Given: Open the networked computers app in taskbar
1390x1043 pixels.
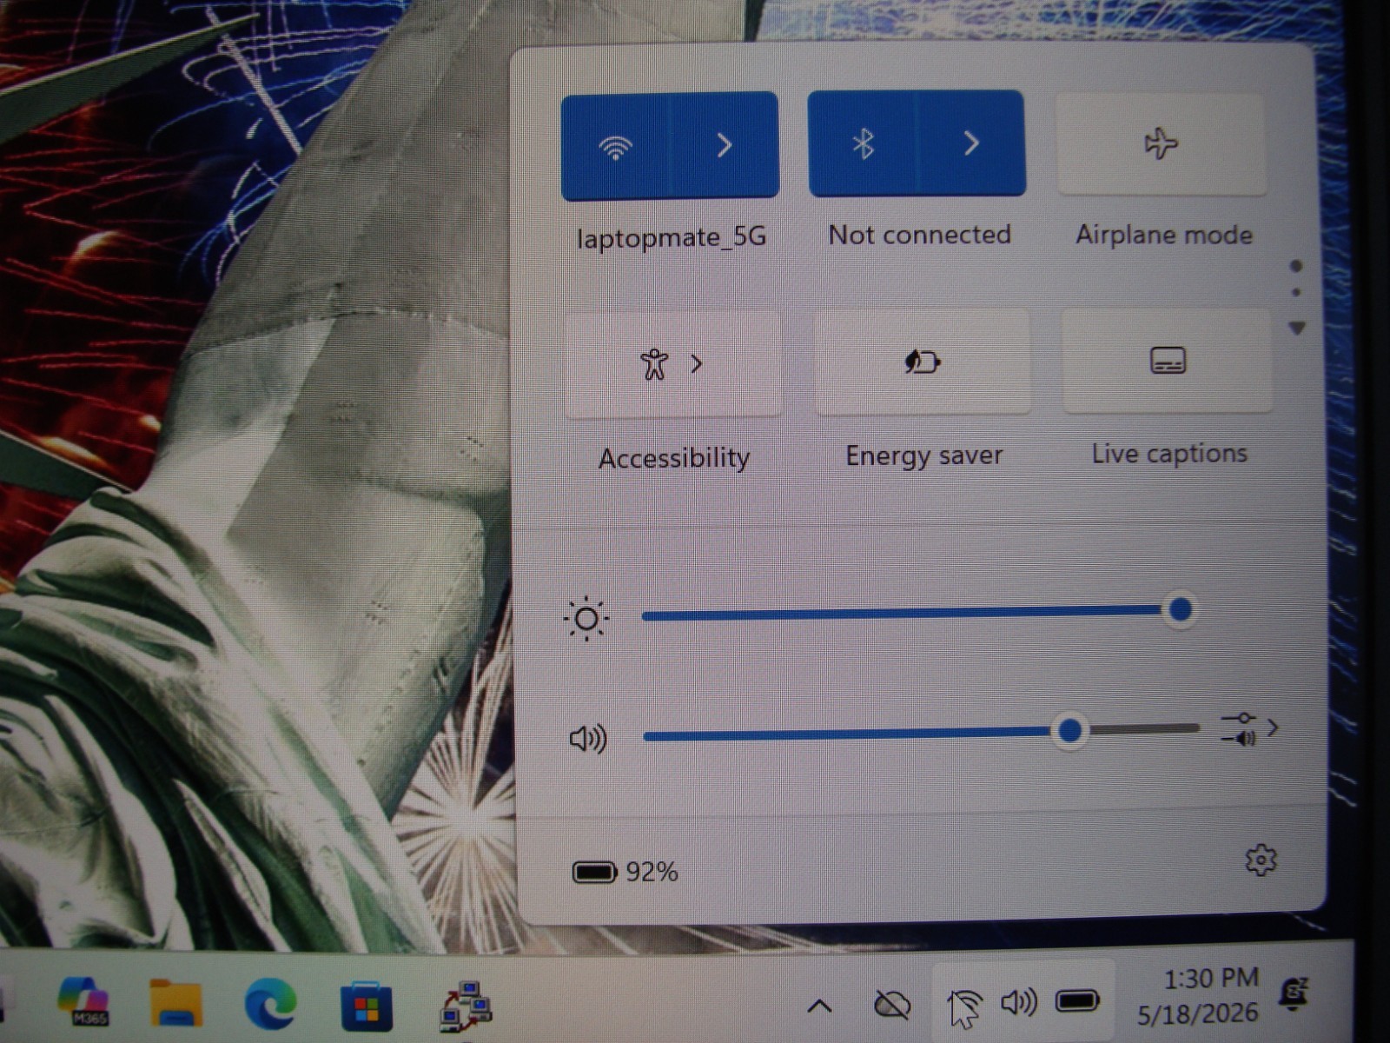Looking at the screenshot, I should tap(466, 1006).
